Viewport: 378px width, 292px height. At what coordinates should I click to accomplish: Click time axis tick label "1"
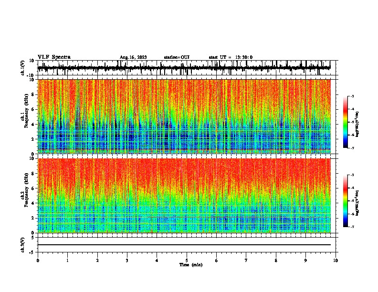tap(67, 261)
